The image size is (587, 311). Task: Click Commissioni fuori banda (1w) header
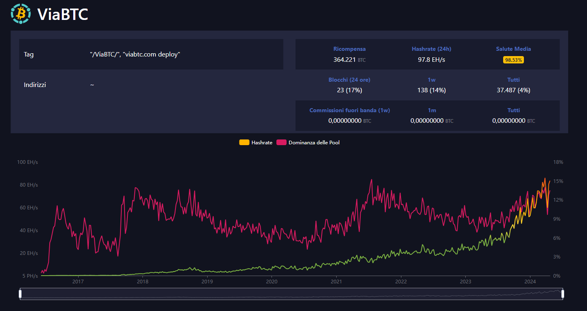tap(350, 110)
